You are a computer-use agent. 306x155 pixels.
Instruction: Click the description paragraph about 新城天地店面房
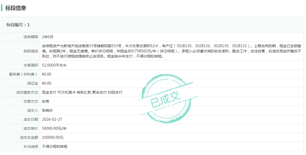click(x=171, y=51)
